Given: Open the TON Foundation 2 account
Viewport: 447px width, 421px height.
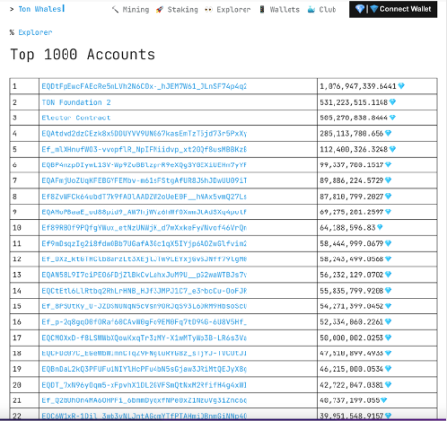Looking at the screenshot, I should (76, 102).
